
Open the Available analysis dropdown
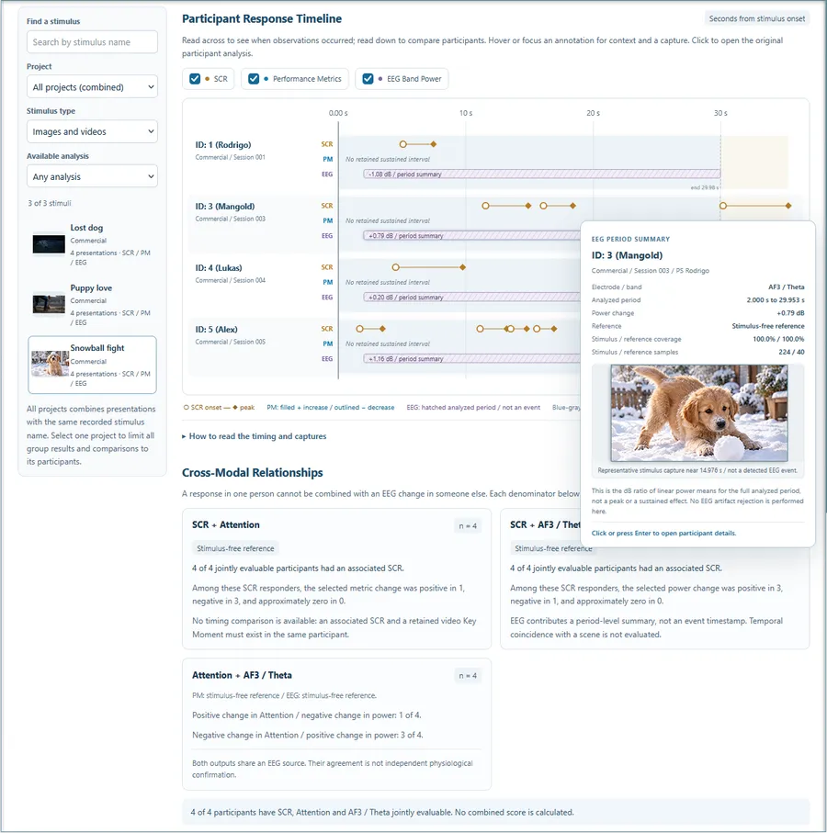tap(92, 176)
